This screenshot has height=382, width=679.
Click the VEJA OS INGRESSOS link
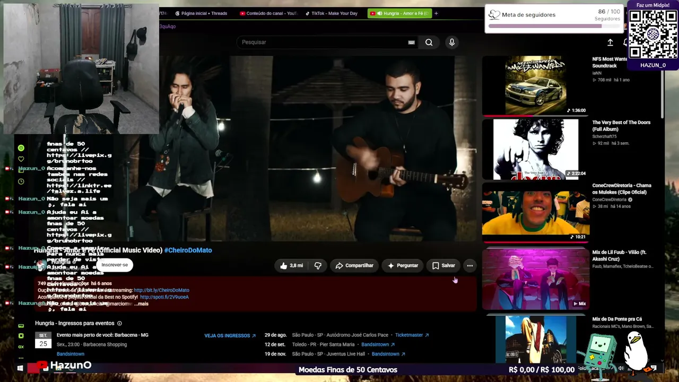click(x=230, y=335)
